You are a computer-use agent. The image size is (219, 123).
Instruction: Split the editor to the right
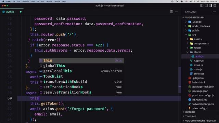[171, 12]
